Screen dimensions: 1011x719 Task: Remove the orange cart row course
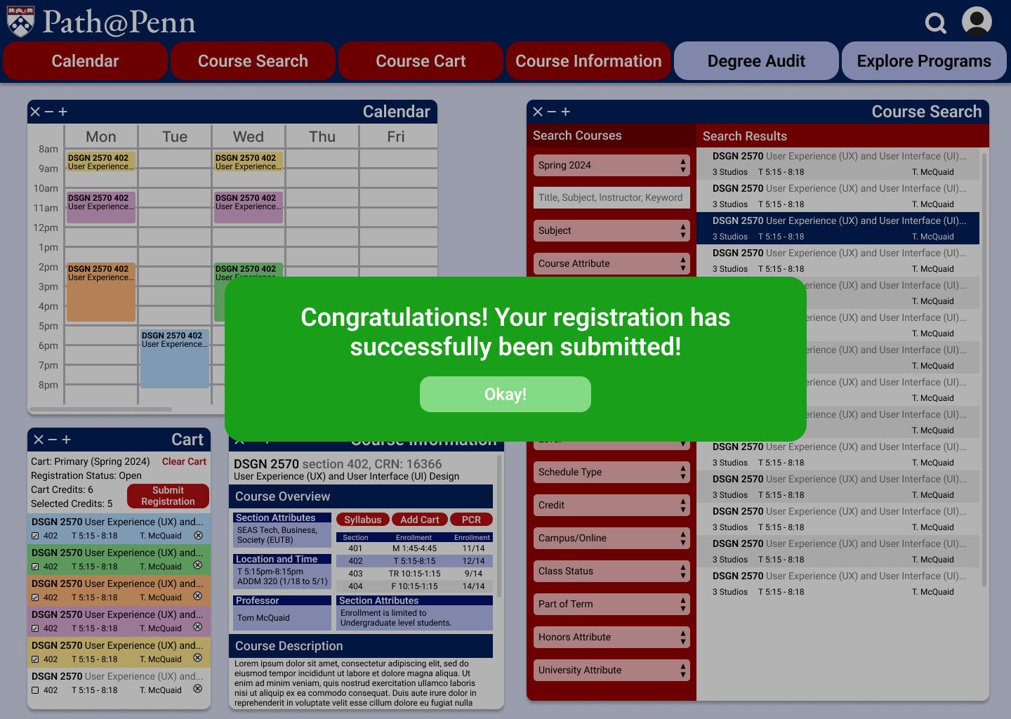pyautogui.click(x=198, y=596)
